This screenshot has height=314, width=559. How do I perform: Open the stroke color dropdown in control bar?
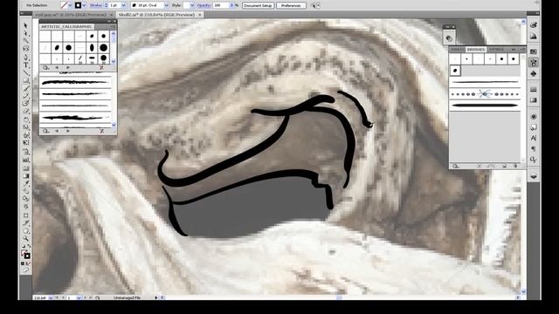84,5
